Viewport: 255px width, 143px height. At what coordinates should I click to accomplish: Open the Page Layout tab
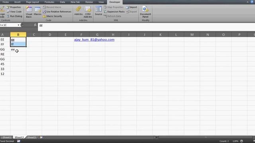[33, 2]
